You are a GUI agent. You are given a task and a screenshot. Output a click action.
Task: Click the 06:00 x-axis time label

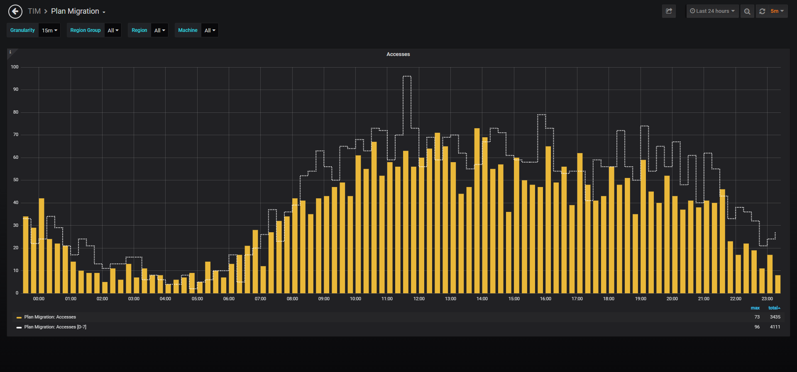pos(229,299)
